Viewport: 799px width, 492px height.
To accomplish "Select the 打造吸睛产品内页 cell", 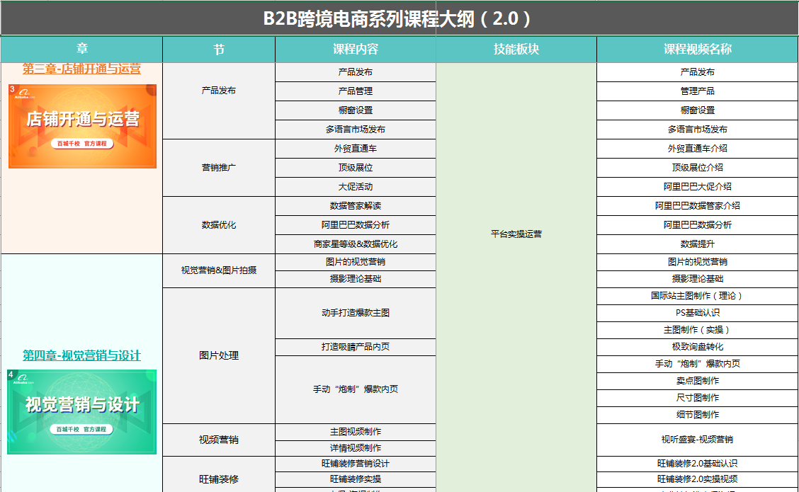I will 356,347.
